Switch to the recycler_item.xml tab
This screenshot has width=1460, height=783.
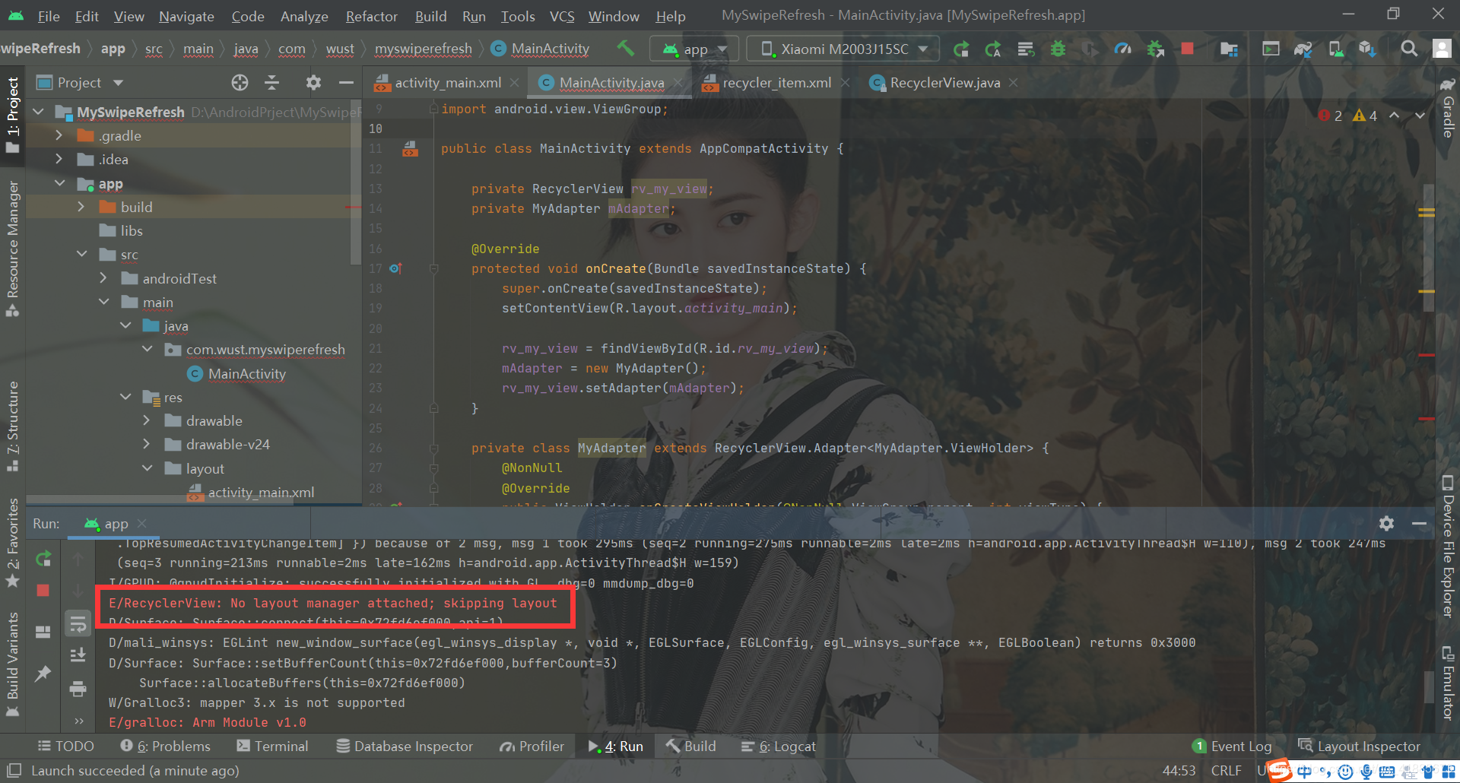[x=776, y=83]
